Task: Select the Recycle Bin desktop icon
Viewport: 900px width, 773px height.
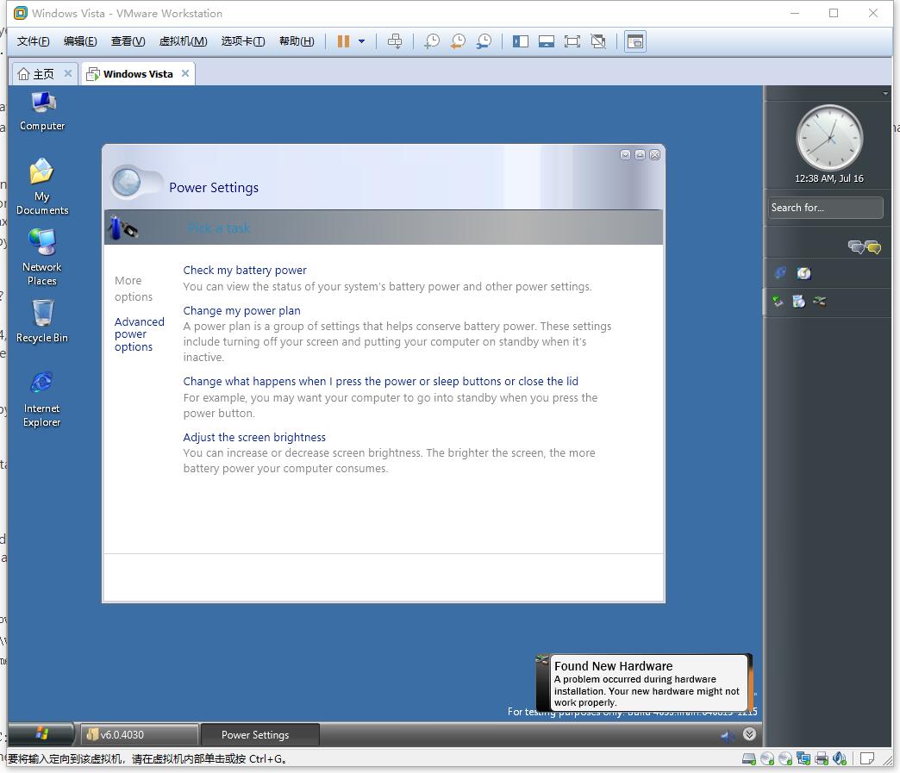Action: (x=42, y=321)
